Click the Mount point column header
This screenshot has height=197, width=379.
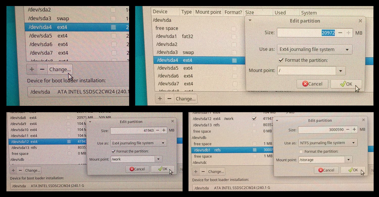click(208, 12)
